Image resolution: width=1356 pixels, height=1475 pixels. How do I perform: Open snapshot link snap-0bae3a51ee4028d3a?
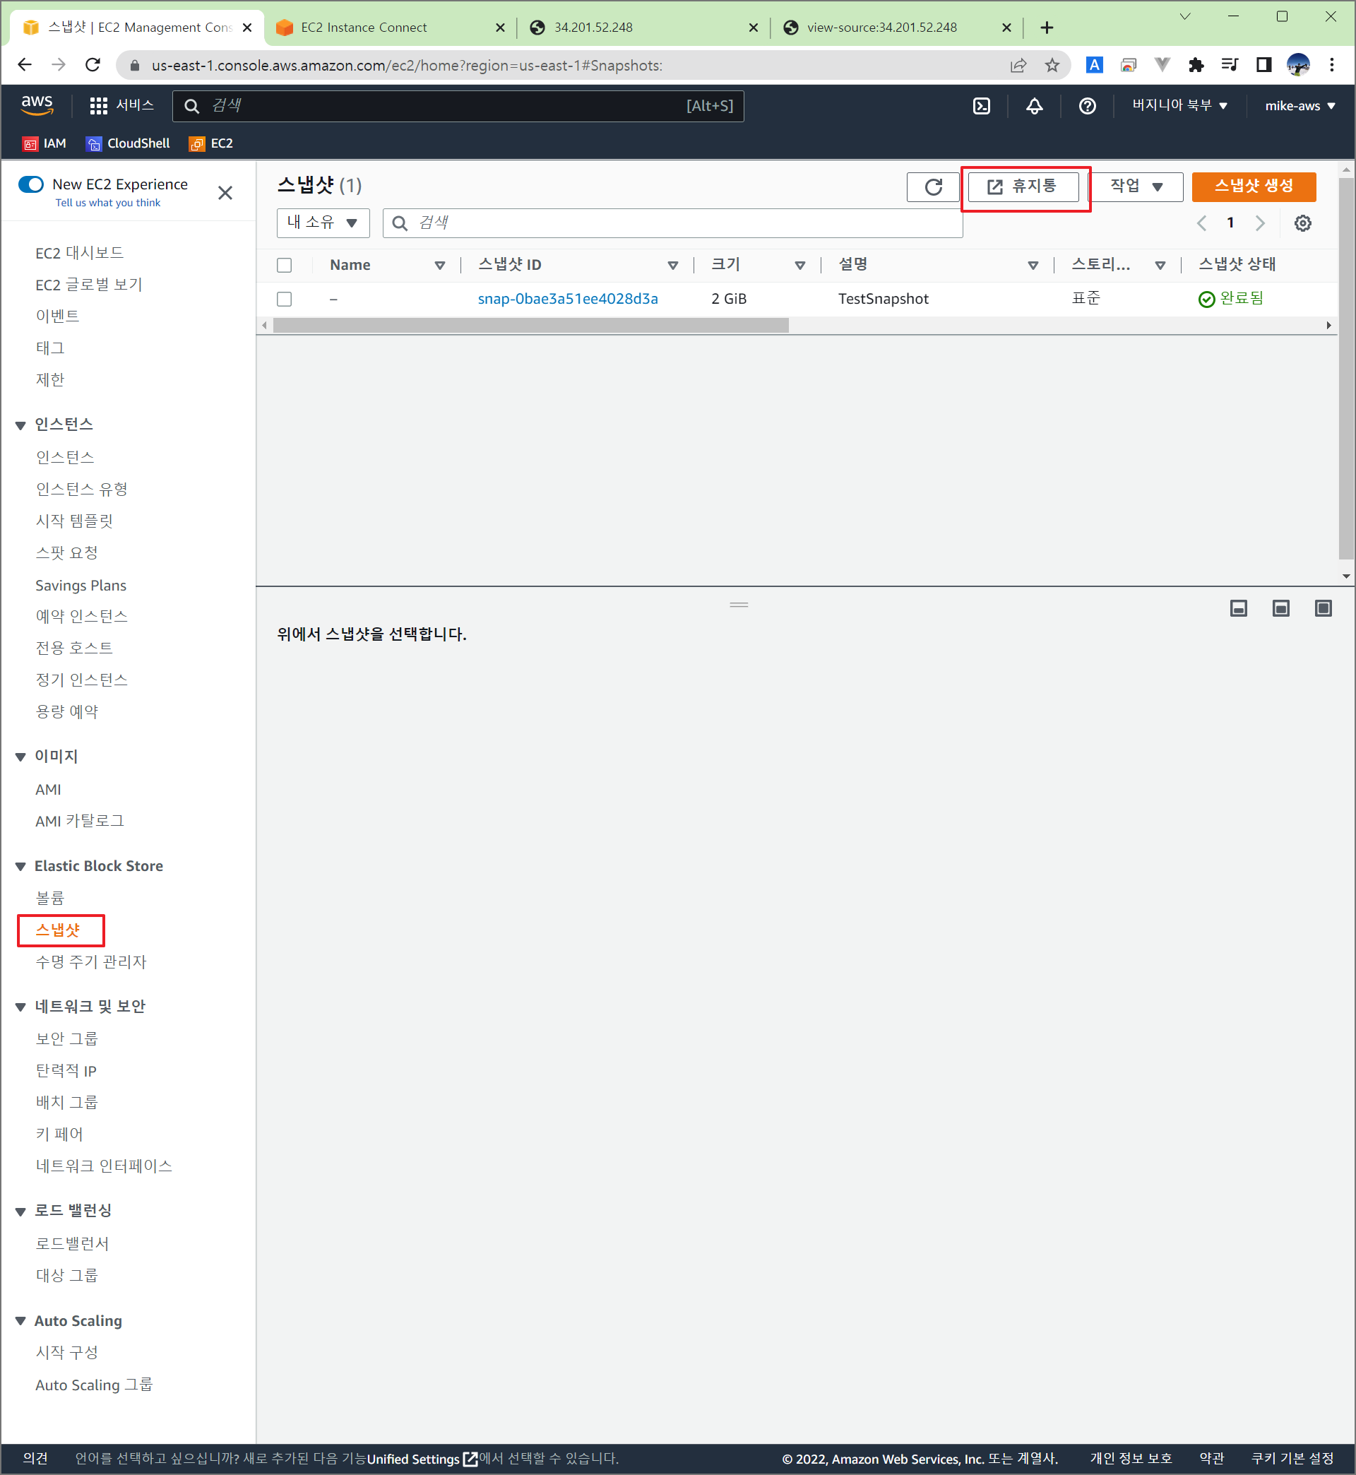click(x=567, y=299)
